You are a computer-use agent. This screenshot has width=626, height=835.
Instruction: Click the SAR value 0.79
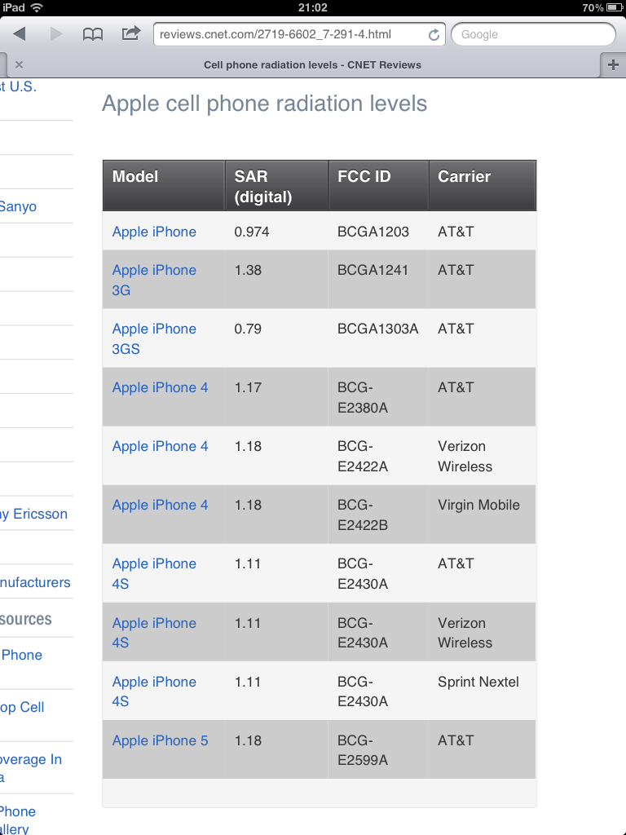(x=248, y=329)
